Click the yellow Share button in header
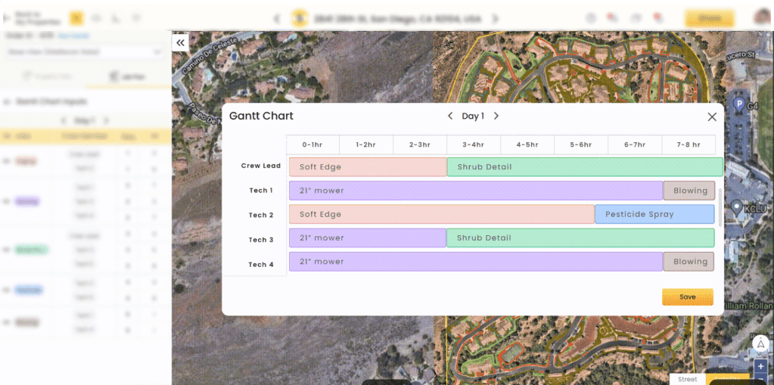Viewport: 774px width, 385px height. [709, 18]
